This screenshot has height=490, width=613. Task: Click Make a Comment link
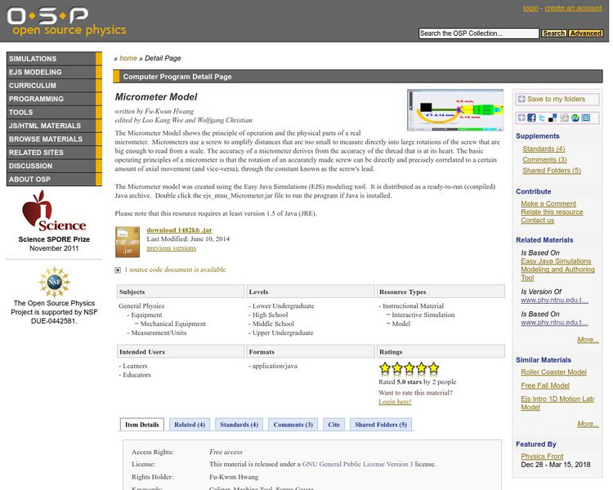(x=548, y=203)
